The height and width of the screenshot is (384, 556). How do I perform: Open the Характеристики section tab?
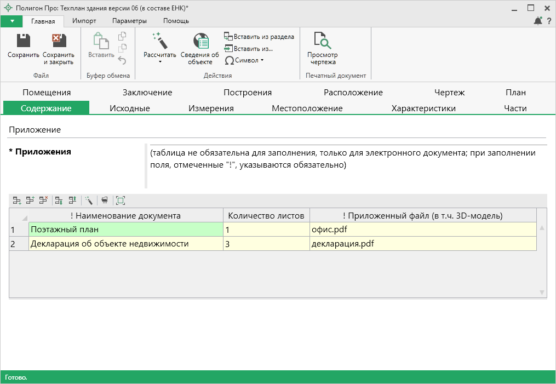(423, 108)
